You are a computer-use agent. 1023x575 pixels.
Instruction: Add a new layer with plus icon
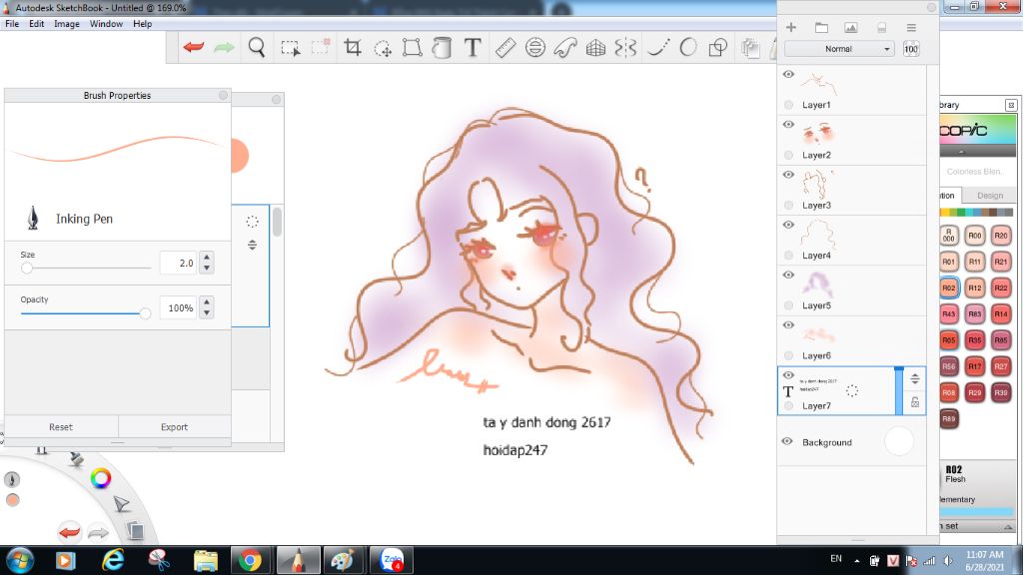point(791,27)
